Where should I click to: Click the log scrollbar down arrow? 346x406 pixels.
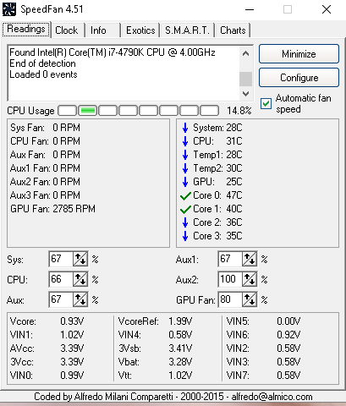[245, 94]
